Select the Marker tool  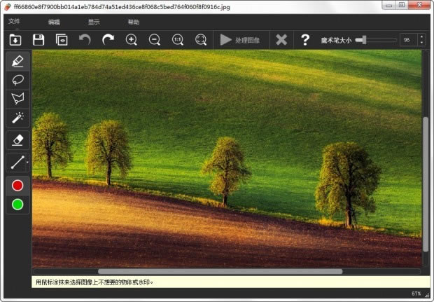[17, 61]
